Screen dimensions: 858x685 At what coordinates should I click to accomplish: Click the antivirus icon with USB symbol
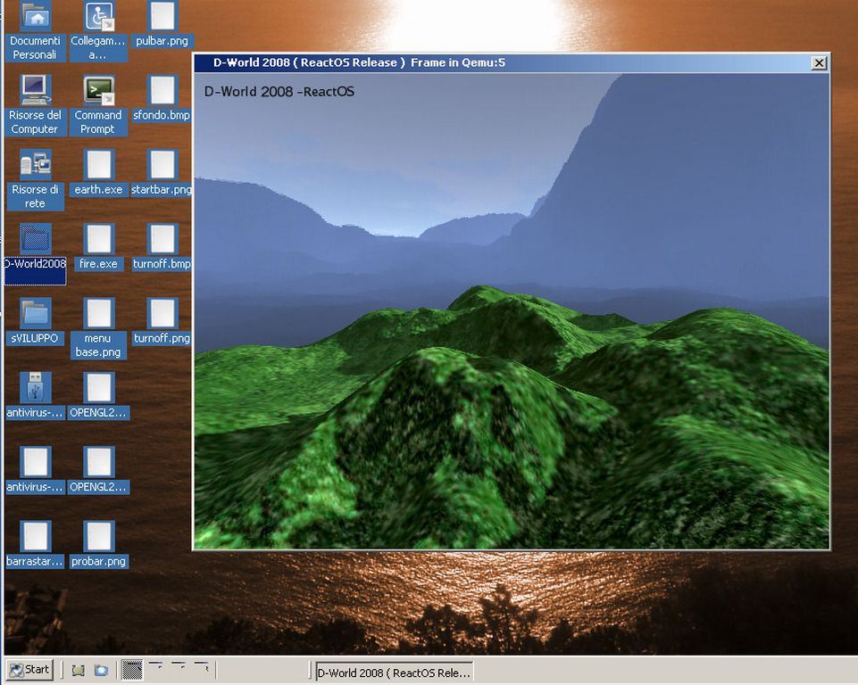coord(36,388)
